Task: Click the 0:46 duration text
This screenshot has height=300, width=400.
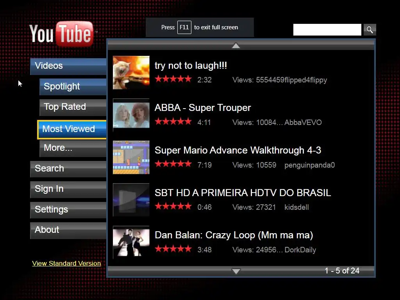Action: coord(204,207)
